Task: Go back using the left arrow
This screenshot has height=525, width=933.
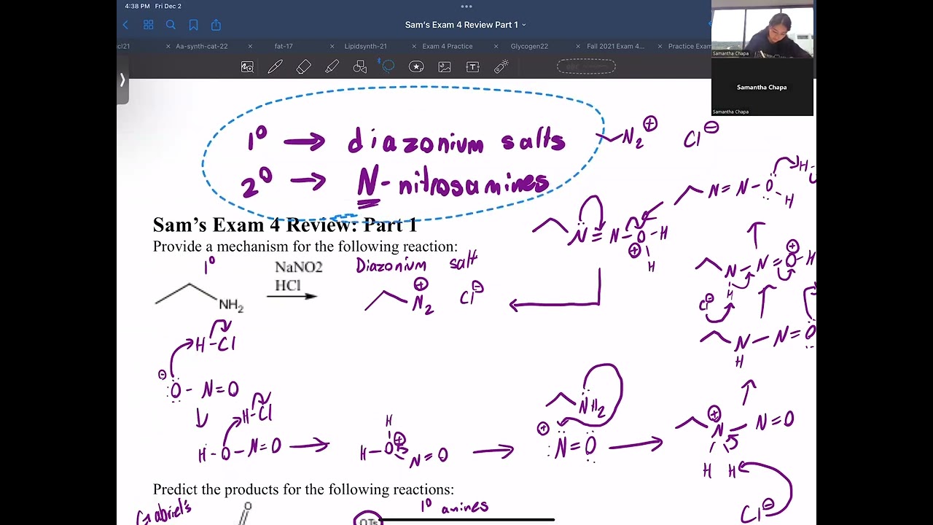Action: pos(125,25)
